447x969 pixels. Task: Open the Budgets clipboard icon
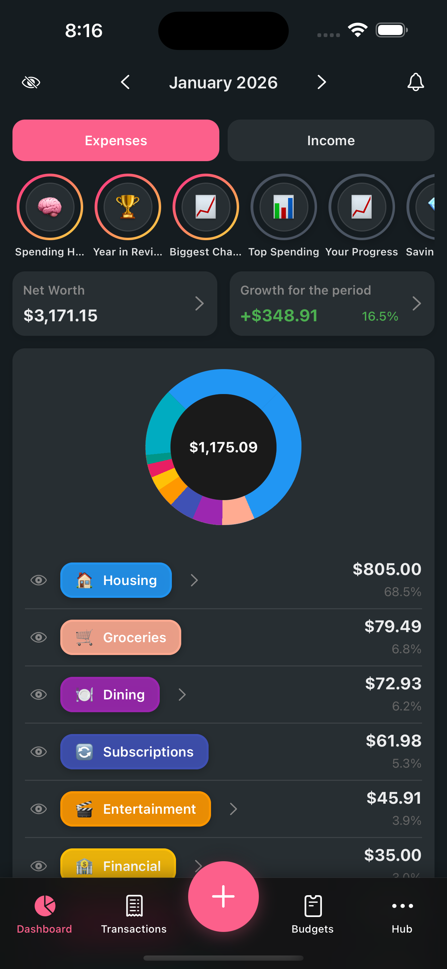312,906
